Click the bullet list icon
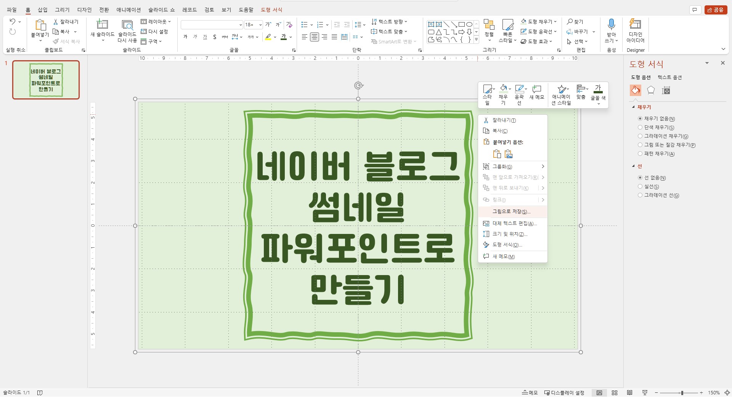This screenshot has height=397, width=732. [x=304, y=25]
